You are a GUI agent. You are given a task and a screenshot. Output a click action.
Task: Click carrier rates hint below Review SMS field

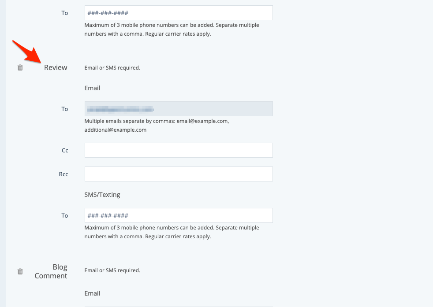pyautogui.click(x=172, y=232)
